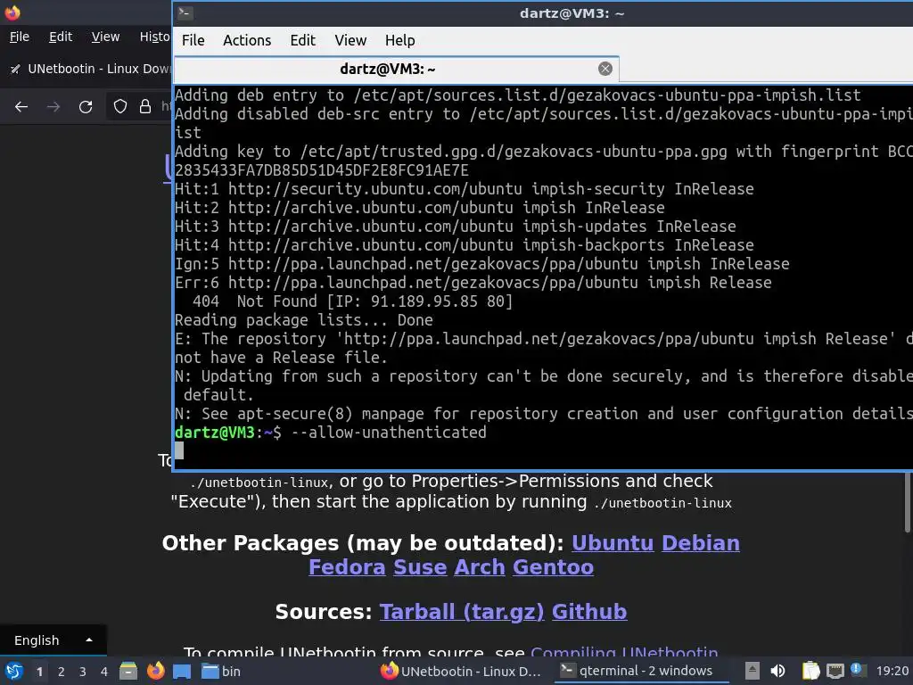The height and width of the screenshot is (685, 913).
Task: Open the Gentoo packages link
Action: click(553, 567)
